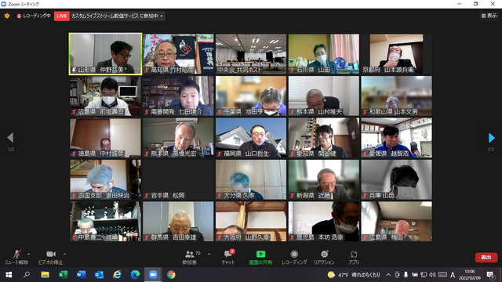This screenshot has height=282, width=502.
Task: Open Microsoft Edge from taskbar
Action: point(135,275)
